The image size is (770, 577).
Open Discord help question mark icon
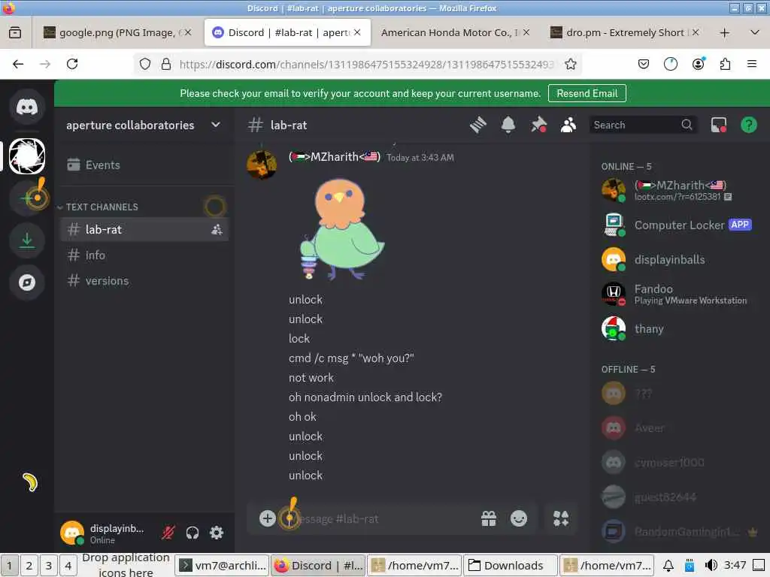click(x=749, y=125)
